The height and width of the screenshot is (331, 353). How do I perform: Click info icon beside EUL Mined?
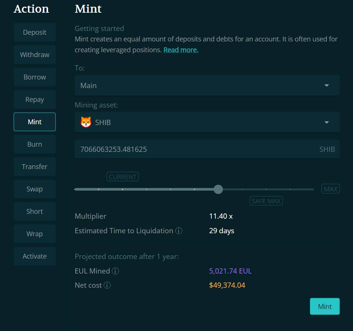(x=116, y=271)
